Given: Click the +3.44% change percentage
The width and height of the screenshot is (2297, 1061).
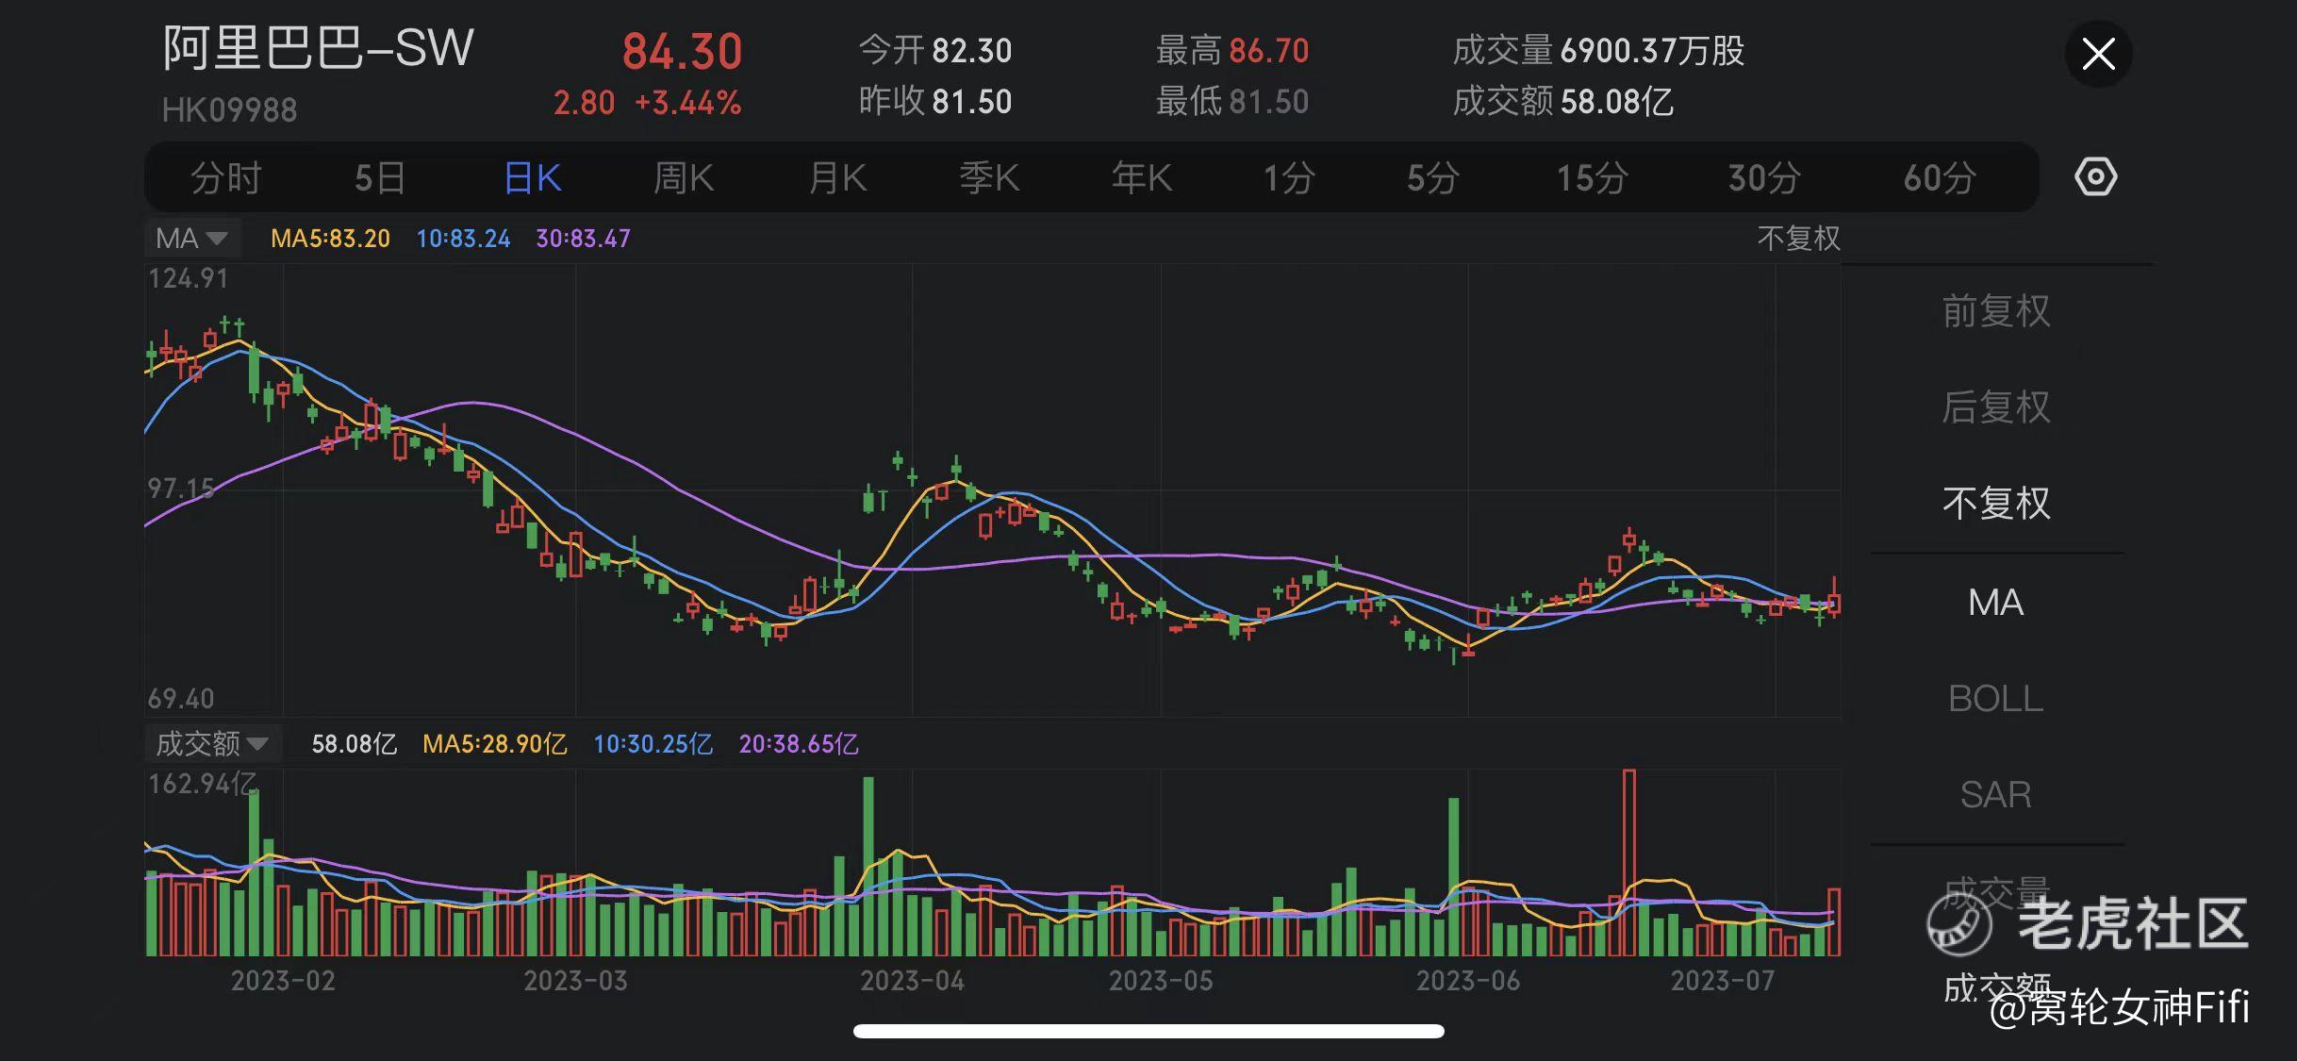Looking at the screenshot, I should pyautogui.click(x=687, y=102).
